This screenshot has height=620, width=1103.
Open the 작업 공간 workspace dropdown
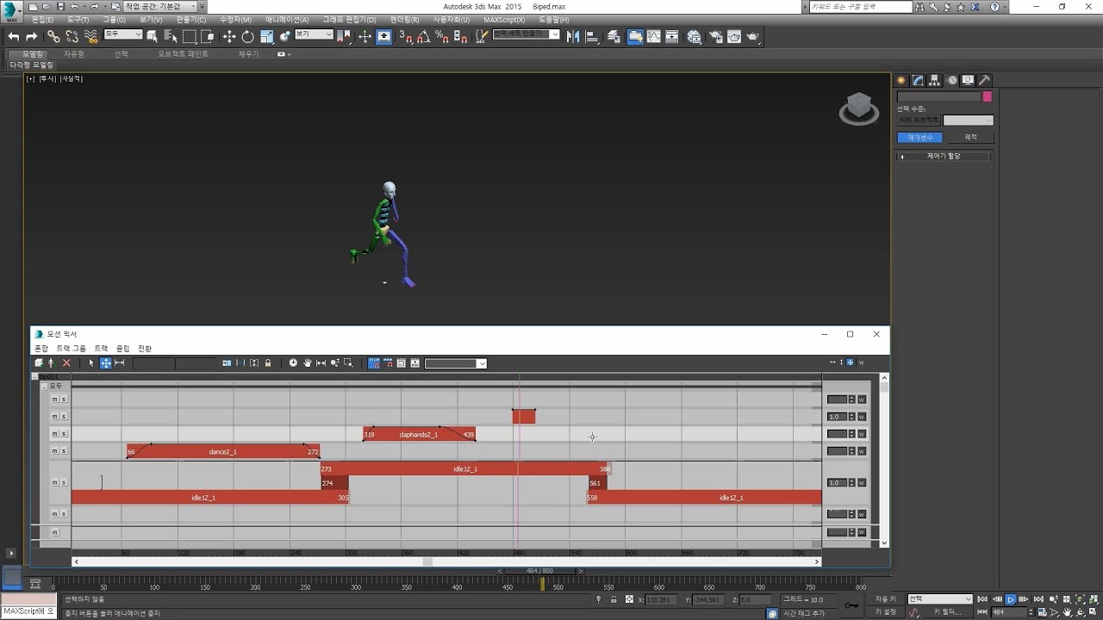click(161, 6)
